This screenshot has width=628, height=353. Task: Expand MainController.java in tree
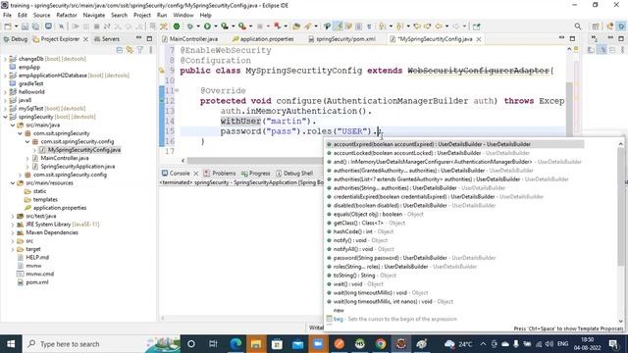[27, 158]
